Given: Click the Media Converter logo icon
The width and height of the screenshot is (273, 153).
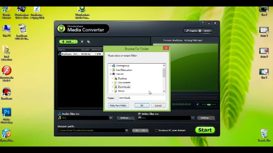Looking at the screenshot, I should pos(61,28).
